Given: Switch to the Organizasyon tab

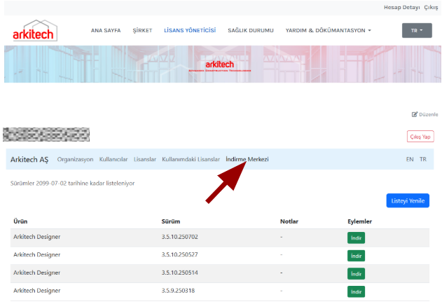Looking at the screenshot, I should (75, 159).
